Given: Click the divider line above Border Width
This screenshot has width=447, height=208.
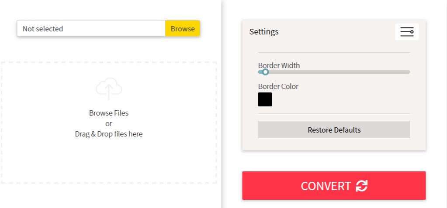Looking at the screenshot, I should coord(334,52).
